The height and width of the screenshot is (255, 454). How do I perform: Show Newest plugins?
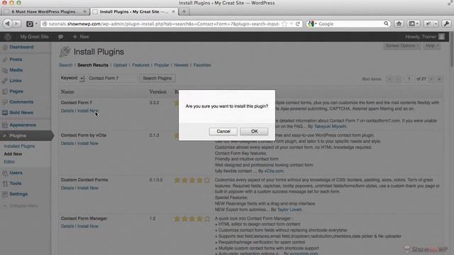tap(182, 65)
